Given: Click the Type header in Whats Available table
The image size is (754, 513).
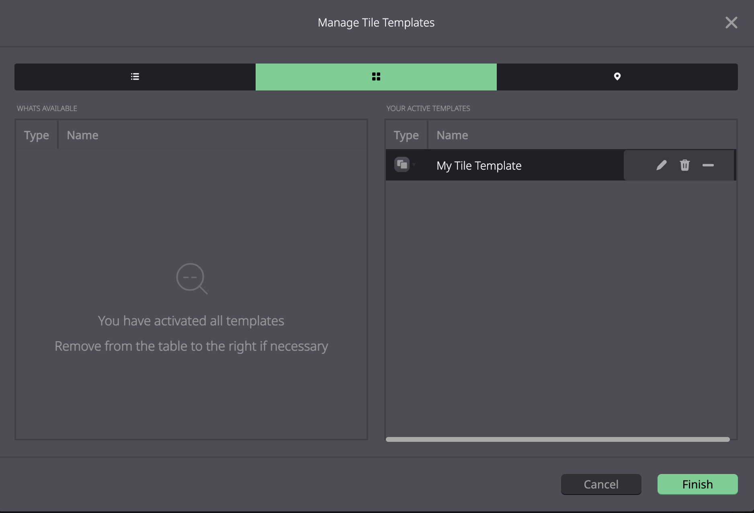Looking at the screenshot, I should 37,135.
